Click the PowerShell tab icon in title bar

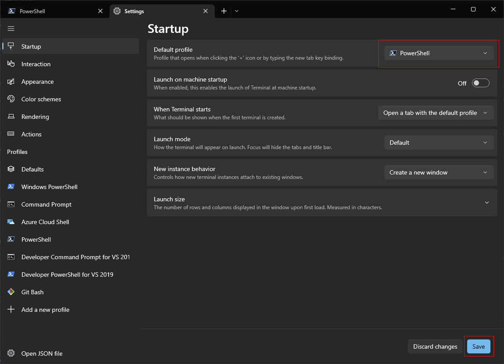(12, 11)
